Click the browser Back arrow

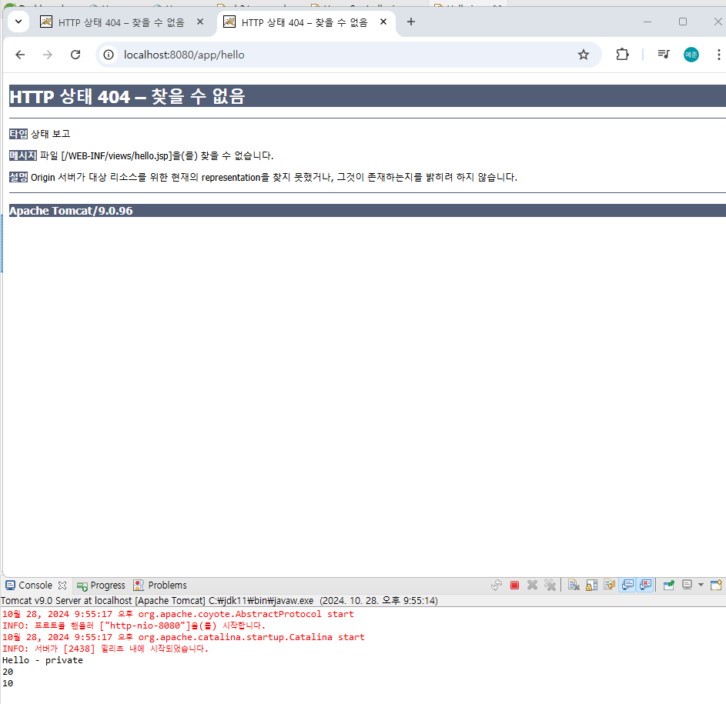[20, 55]
